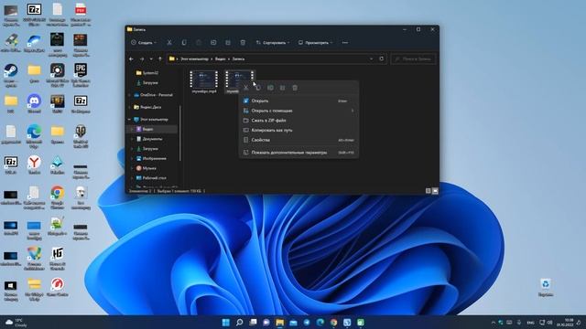Screen dimensions: 586x329
Task: Show hidden system tray icons
Action: (x=493, y=323)
